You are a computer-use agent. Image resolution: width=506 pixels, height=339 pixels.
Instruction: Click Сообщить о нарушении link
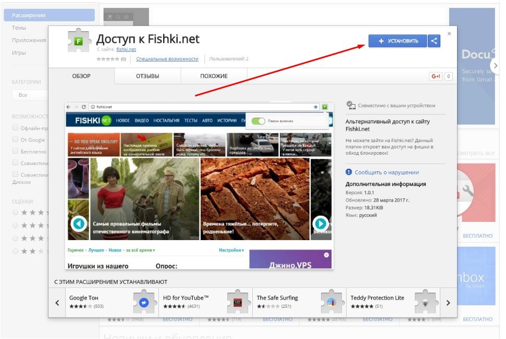(387, 172)
